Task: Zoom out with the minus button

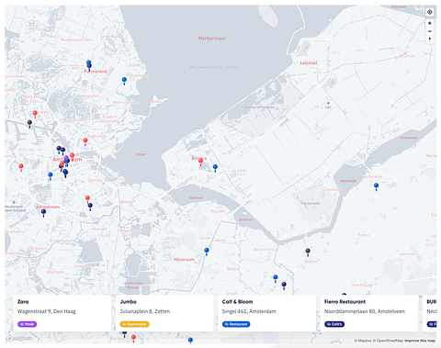Action: click(430, 31)
